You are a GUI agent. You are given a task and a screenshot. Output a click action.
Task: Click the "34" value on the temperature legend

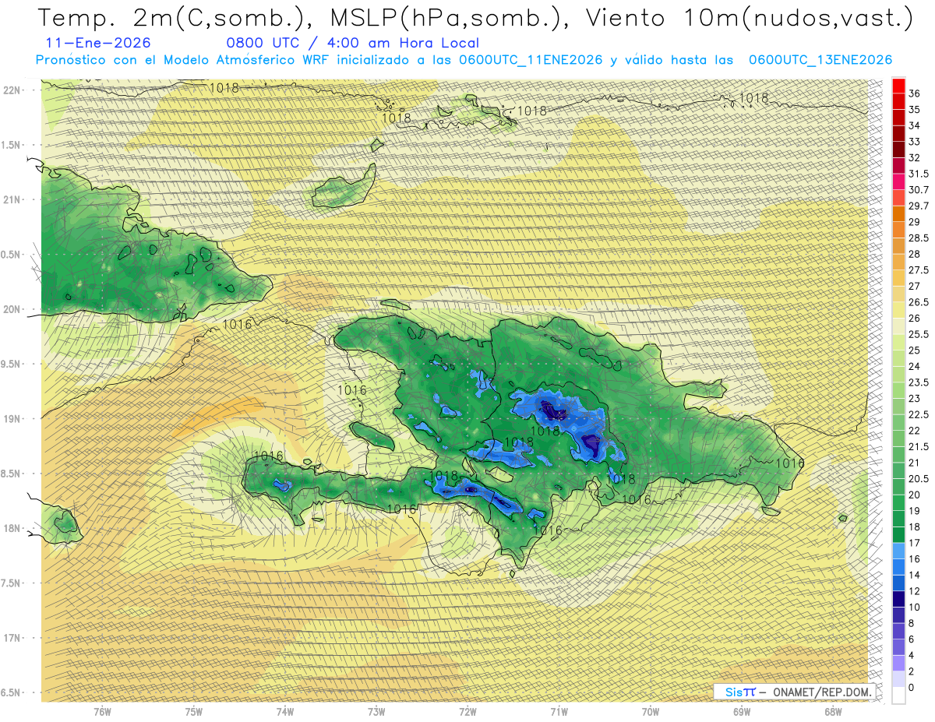point(915,125)
